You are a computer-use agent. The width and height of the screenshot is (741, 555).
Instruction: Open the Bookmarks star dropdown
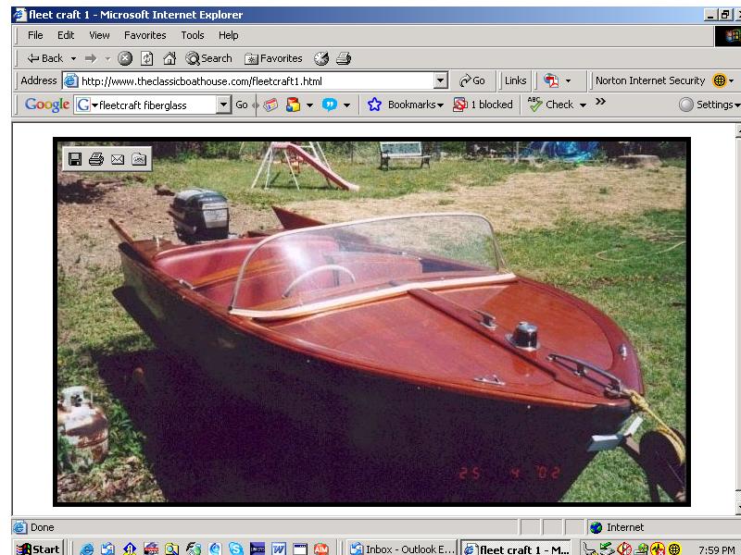coord(406,105)
